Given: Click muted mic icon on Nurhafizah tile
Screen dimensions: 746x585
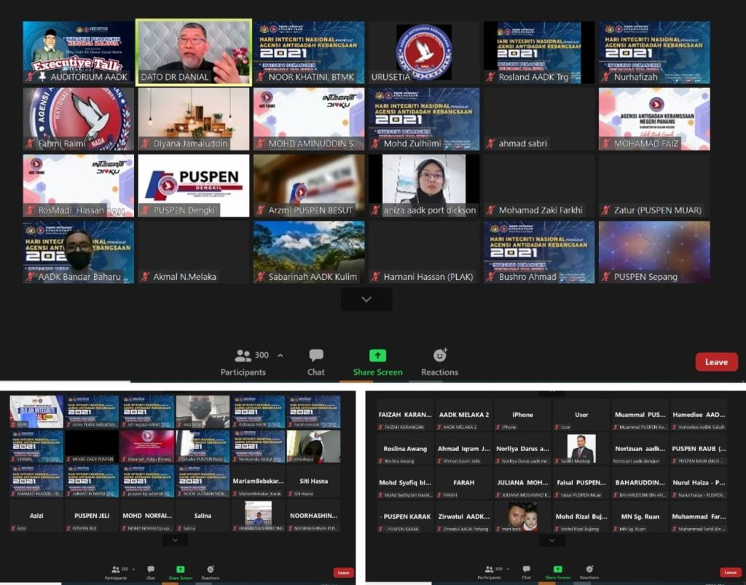Looking at the screenshot, I should pyautogui.click(x=606, y=76).
